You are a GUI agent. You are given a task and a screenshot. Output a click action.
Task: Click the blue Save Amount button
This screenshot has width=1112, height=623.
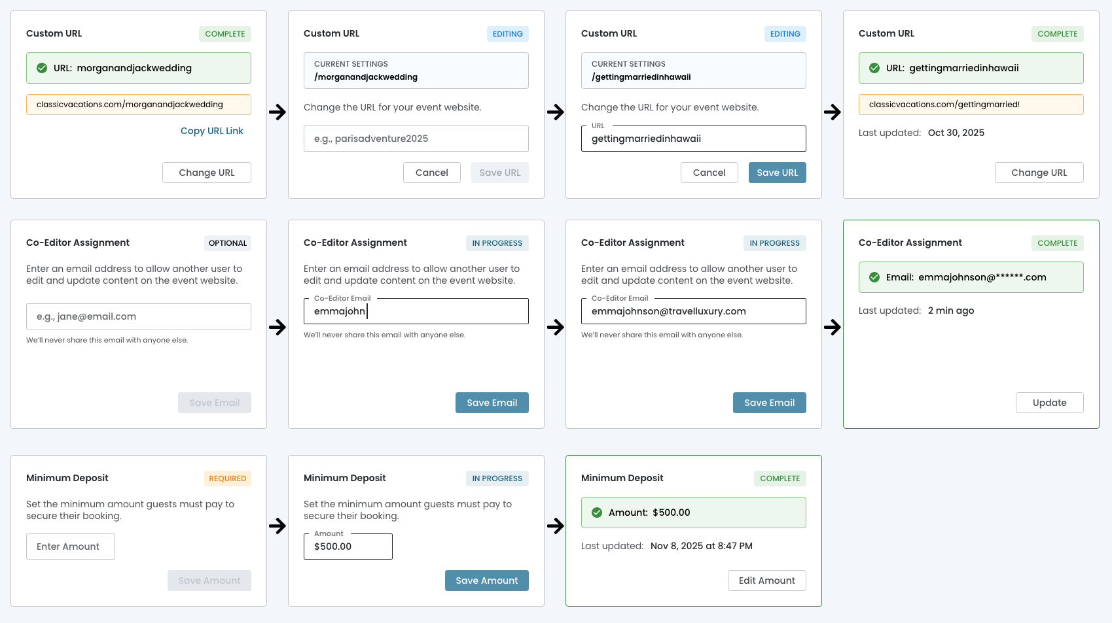[486, 581]
